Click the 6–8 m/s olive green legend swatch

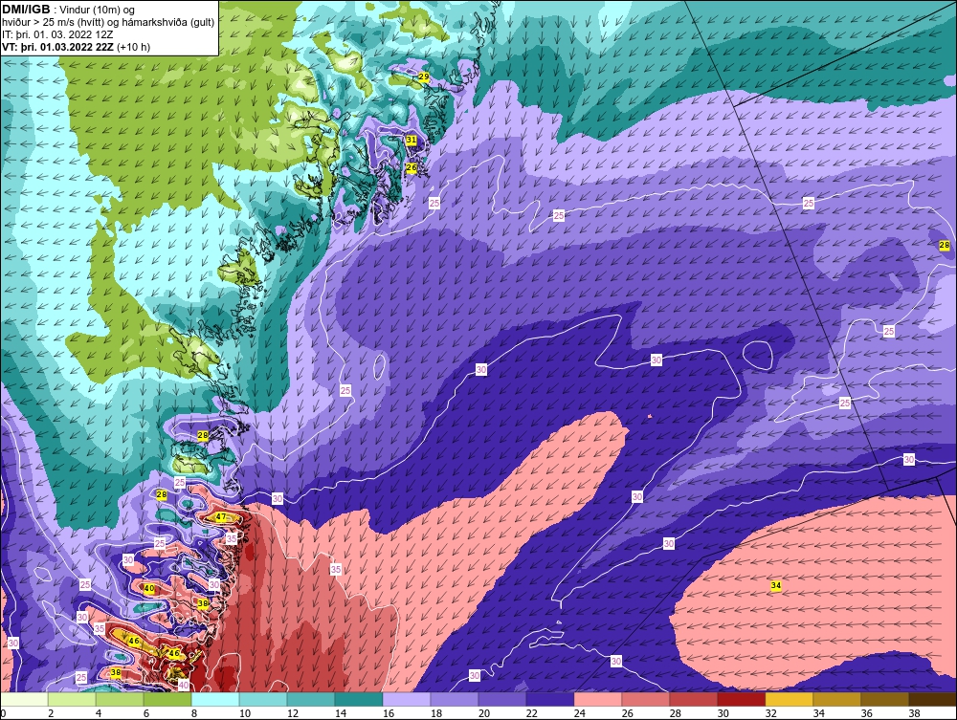[x=167, y=699]
